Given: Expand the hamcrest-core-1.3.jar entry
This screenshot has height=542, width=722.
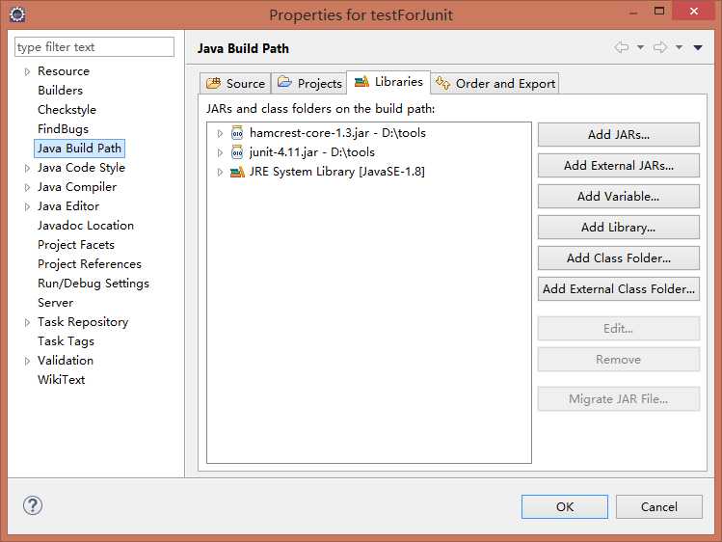Looking at the screenshot, I should point(220,133).
